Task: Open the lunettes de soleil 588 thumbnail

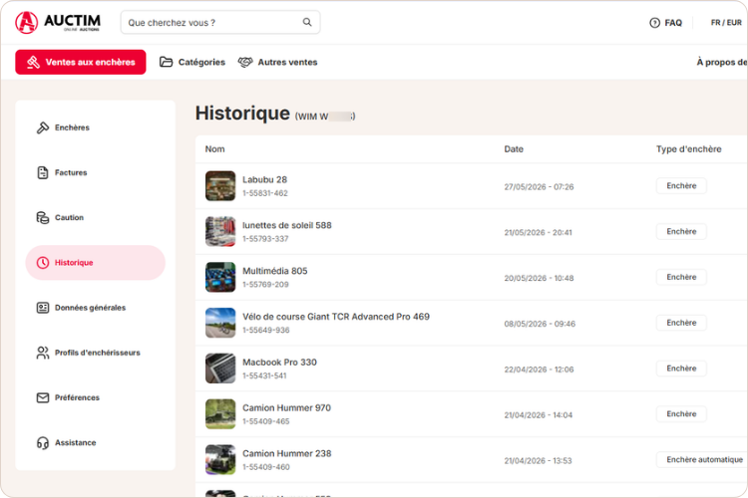Action: (220, 232)
